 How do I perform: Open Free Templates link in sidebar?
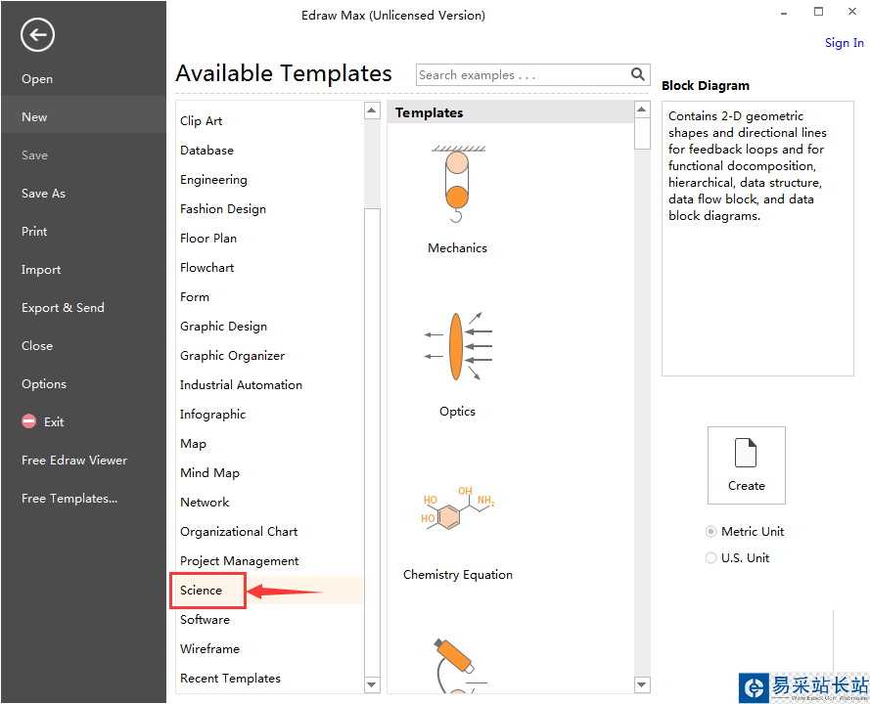[69, 499]
